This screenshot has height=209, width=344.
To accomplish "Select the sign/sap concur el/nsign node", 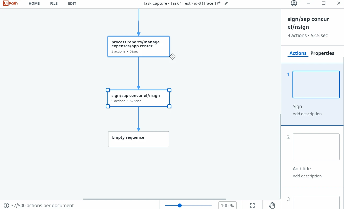I will [x=139, y=98].
